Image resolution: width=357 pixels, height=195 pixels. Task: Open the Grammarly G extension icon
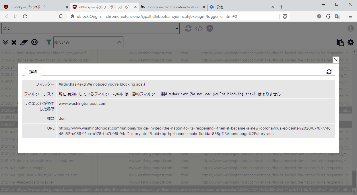pos(328,16)
